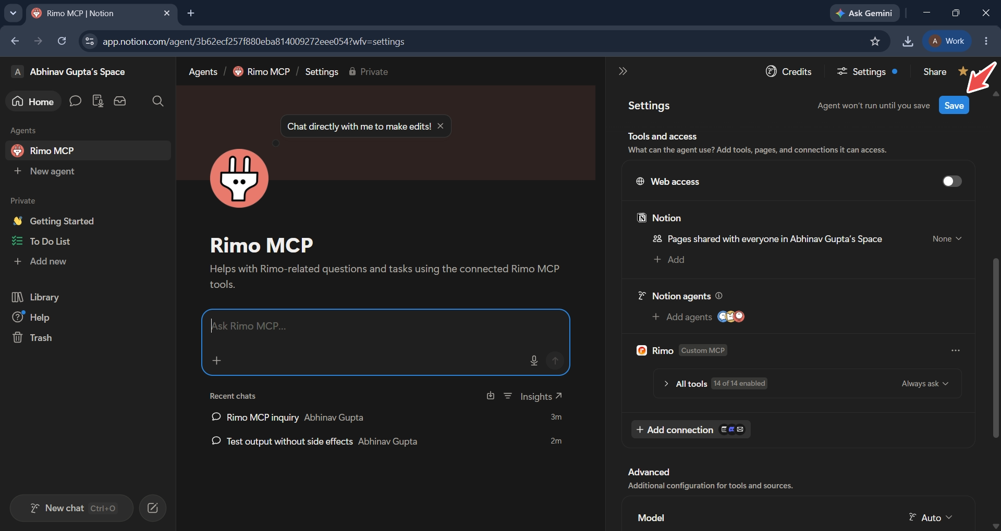Select Rimo MCP agent in sidebar
Viewport: 1001px width, 531px height.
88,150
